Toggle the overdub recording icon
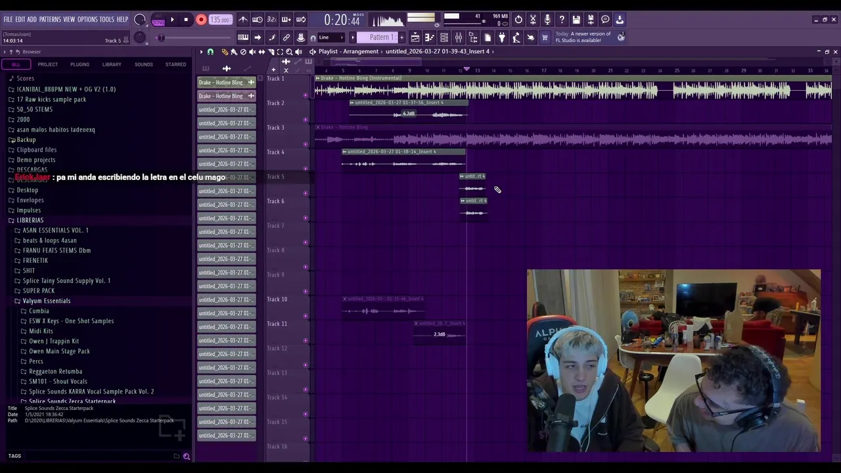The height and width of the screenshot is (473, 841). pos(286,20)
